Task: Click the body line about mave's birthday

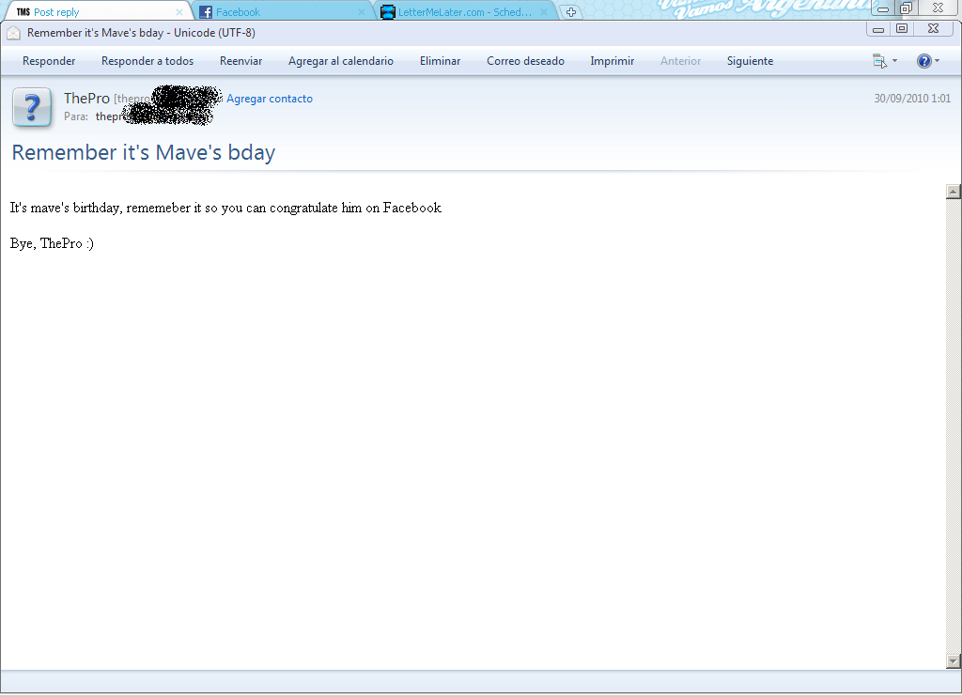Action: 225,208
